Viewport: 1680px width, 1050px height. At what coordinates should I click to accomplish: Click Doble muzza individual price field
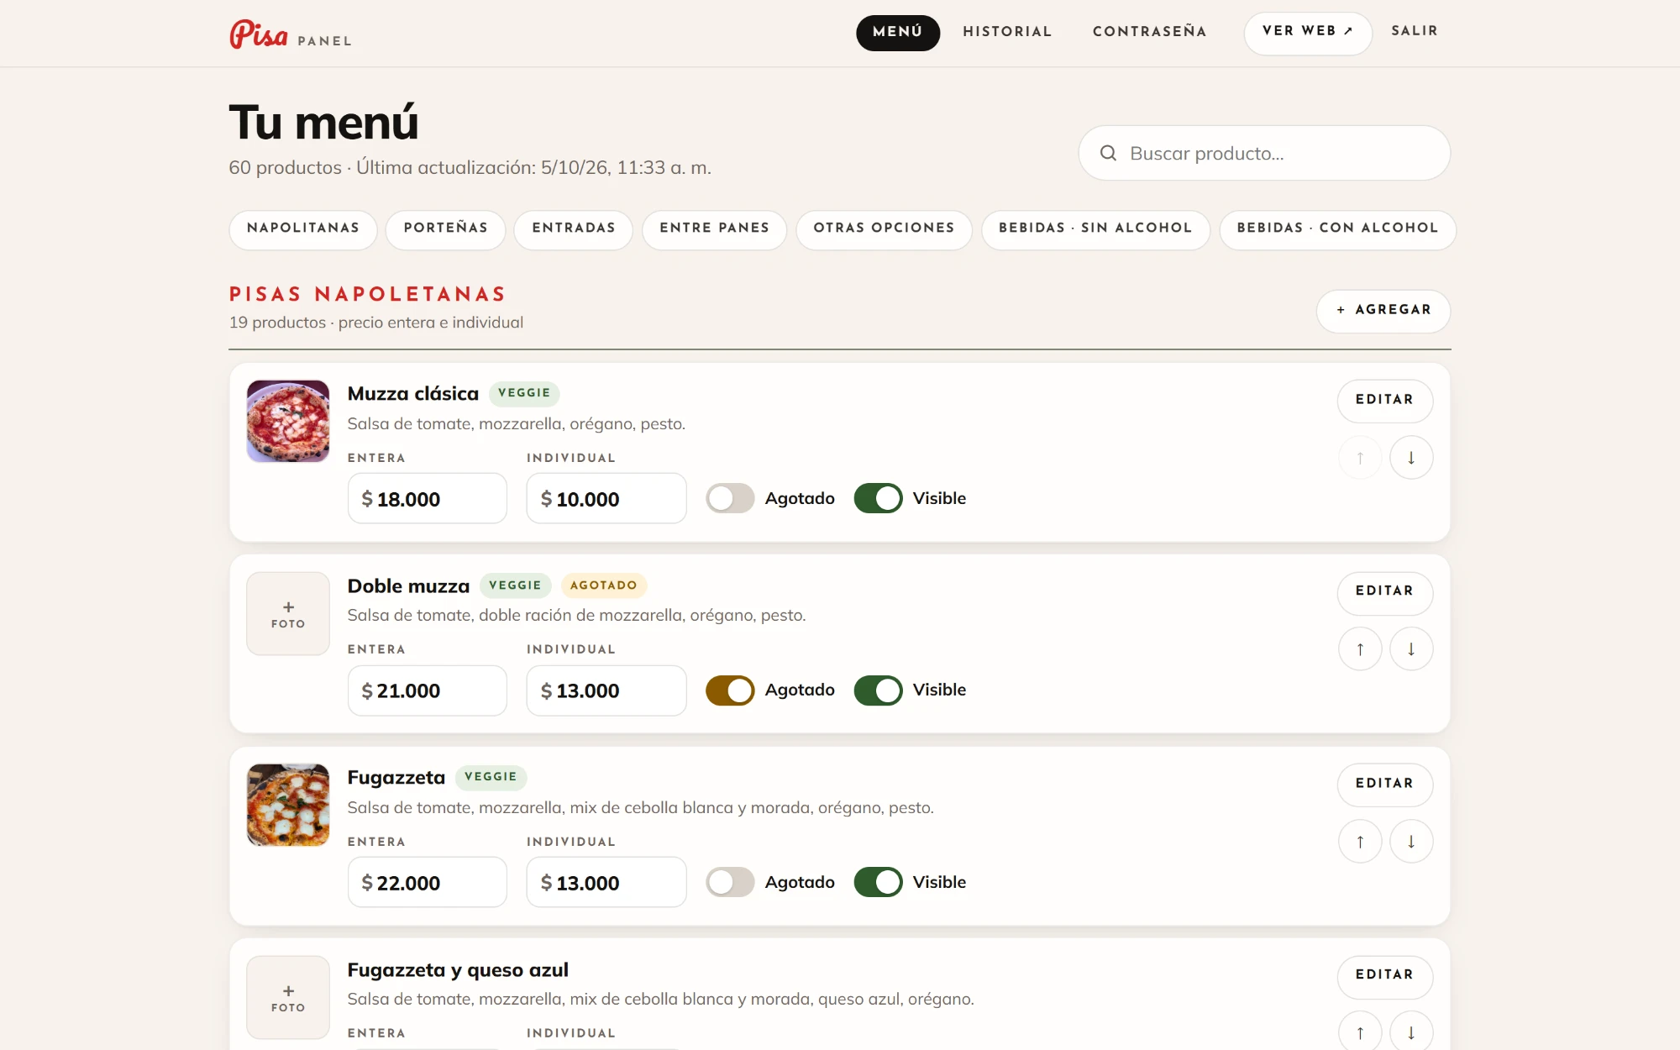click(606, 690)
